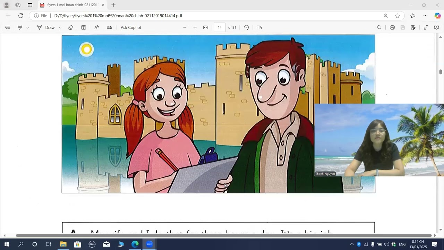The image size is (444, 250).
Task: Search within the PDF
Action: [379, 27]
